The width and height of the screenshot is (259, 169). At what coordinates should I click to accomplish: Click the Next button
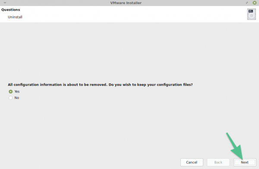point(245,162)
